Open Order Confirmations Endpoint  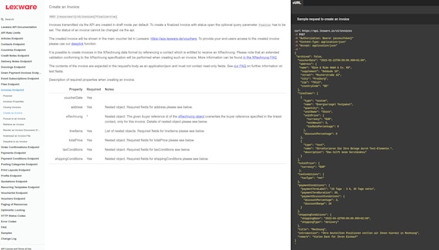tap(20, 147)
